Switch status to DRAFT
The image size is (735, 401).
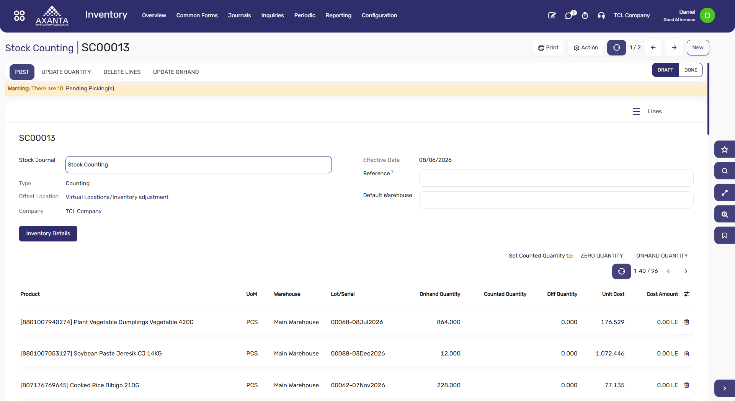(x=665, y=70)
